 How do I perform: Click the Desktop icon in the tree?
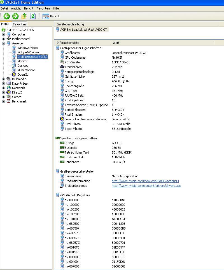14,66
